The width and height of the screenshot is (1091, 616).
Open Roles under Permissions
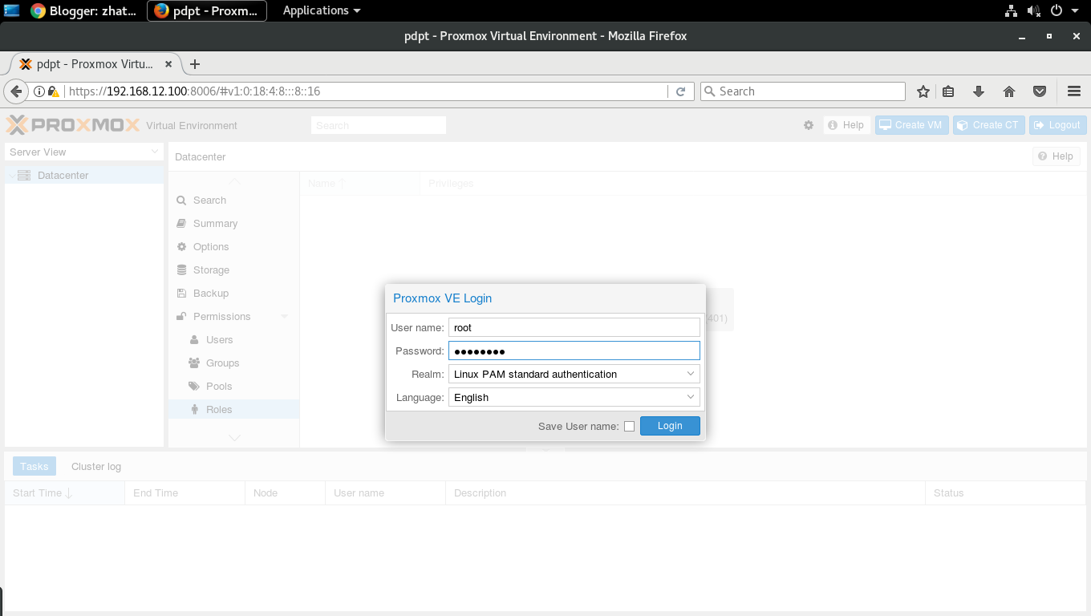click(233, 410)
